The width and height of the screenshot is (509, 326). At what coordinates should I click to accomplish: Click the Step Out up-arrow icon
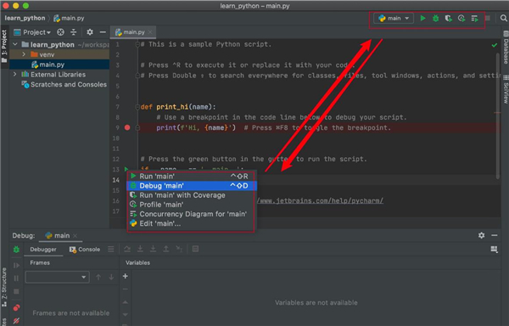(x=166, y=249)
